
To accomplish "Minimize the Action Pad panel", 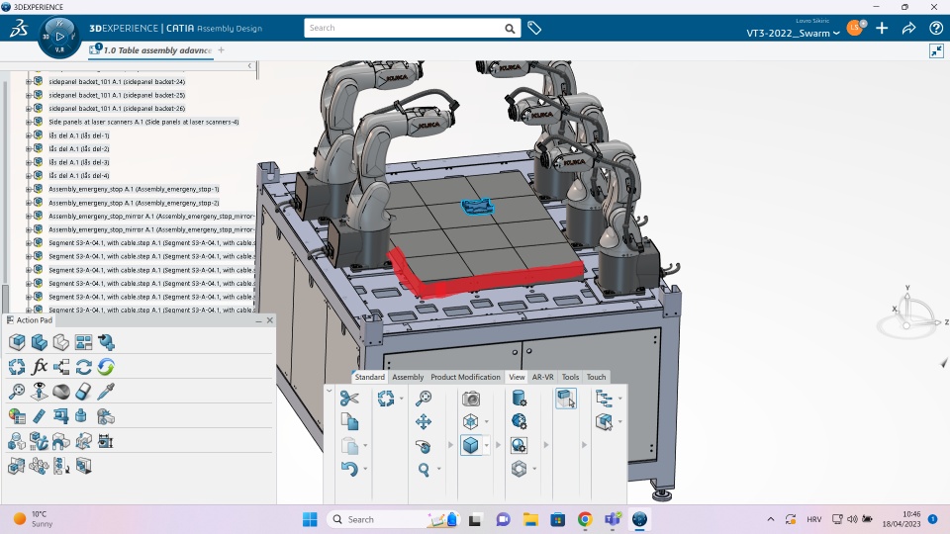I will coord(258,320).
